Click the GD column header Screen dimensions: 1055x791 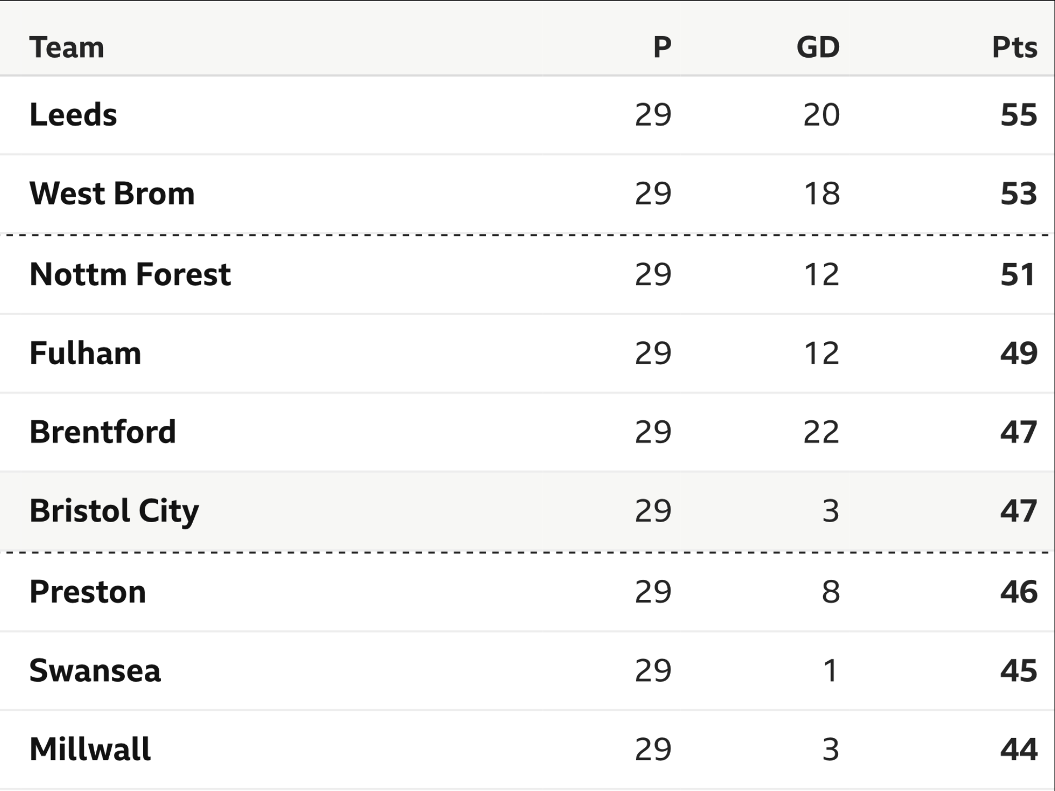pyautogui.click(x=818, y=47)
